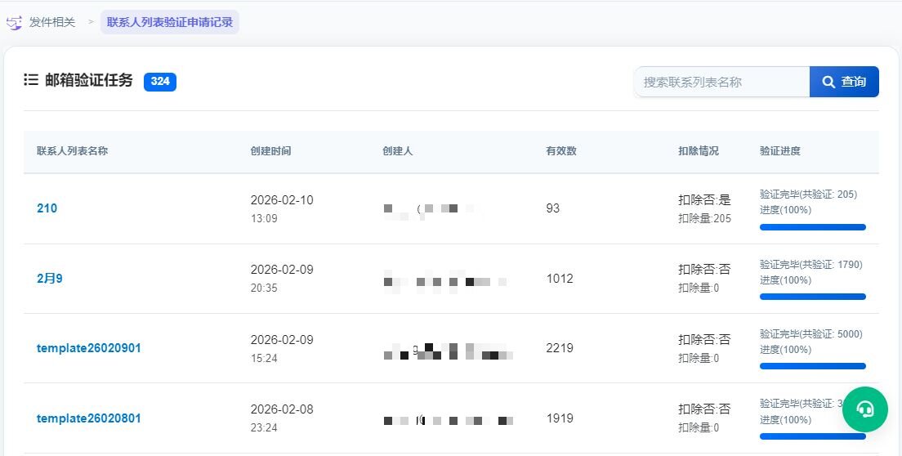Click the 验证进度 column header
902x456 pixels.
coord(780,151)
